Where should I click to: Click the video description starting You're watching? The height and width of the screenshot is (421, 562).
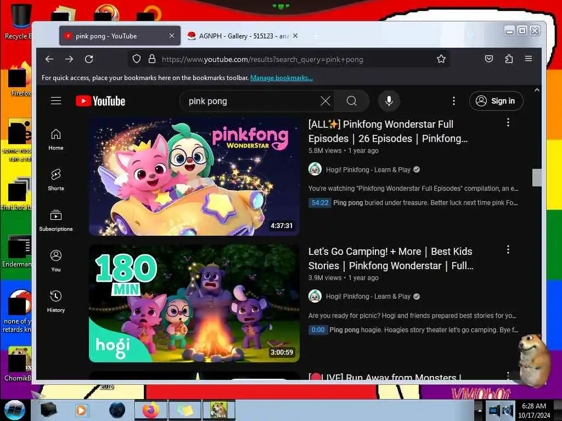pos(413,189)
